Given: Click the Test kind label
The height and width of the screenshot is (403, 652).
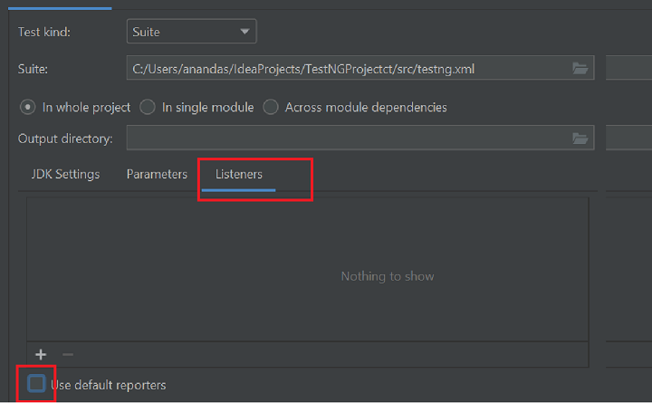Looking at the screenshot, I should point(44,32).
